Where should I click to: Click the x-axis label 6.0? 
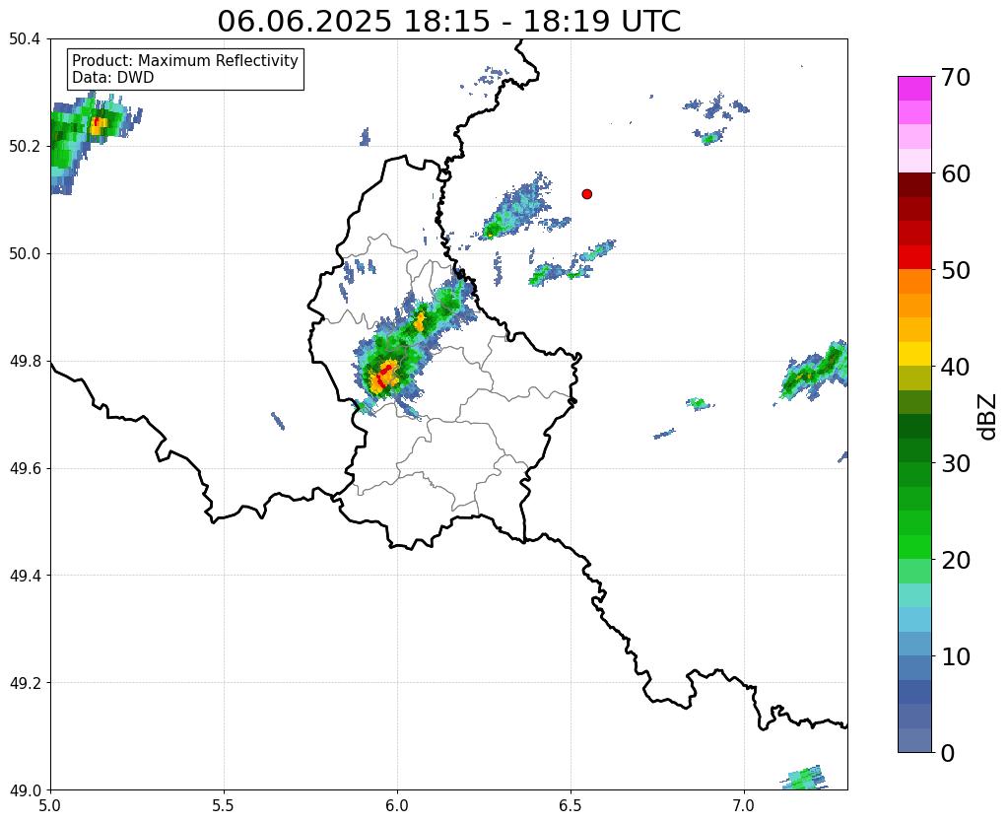click(x=397, y=805)
